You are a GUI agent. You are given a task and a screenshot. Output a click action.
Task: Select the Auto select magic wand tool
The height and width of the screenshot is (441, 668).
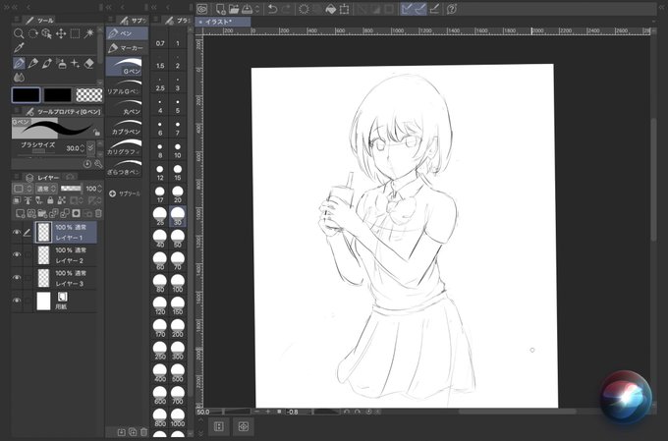click(88, 34)
